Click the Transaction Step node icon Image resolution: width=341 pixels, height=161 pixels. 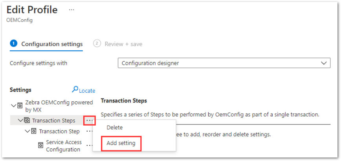34,131
